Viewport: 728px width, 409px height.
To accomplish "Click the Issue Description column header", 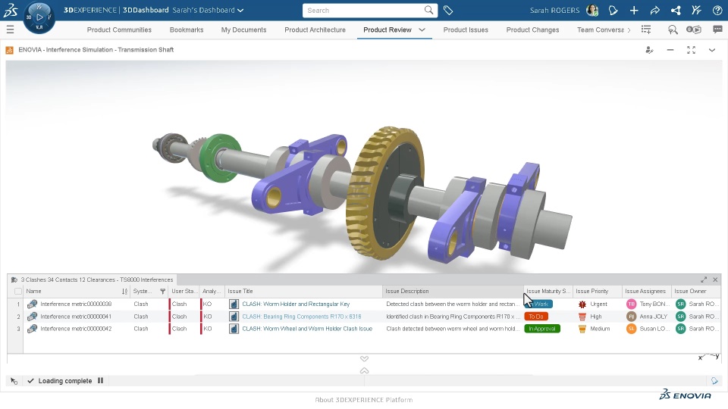I will [x=453, y=291].
